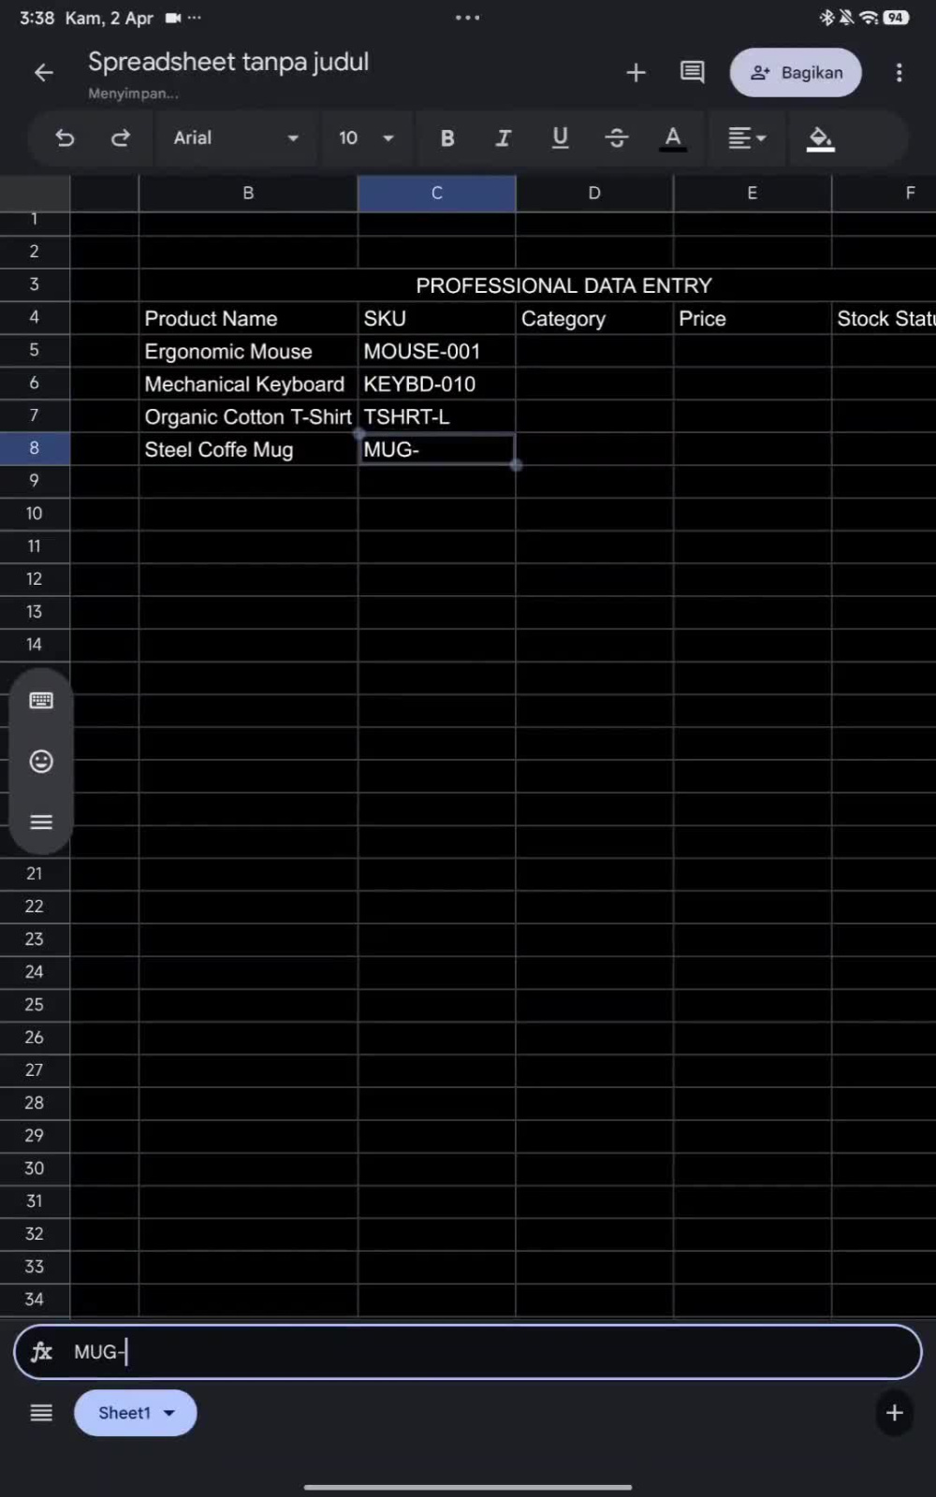The height and width of the screenshot is (1497, 936).
Task: Toggle bold formatting
Action: tap(447, 138)
